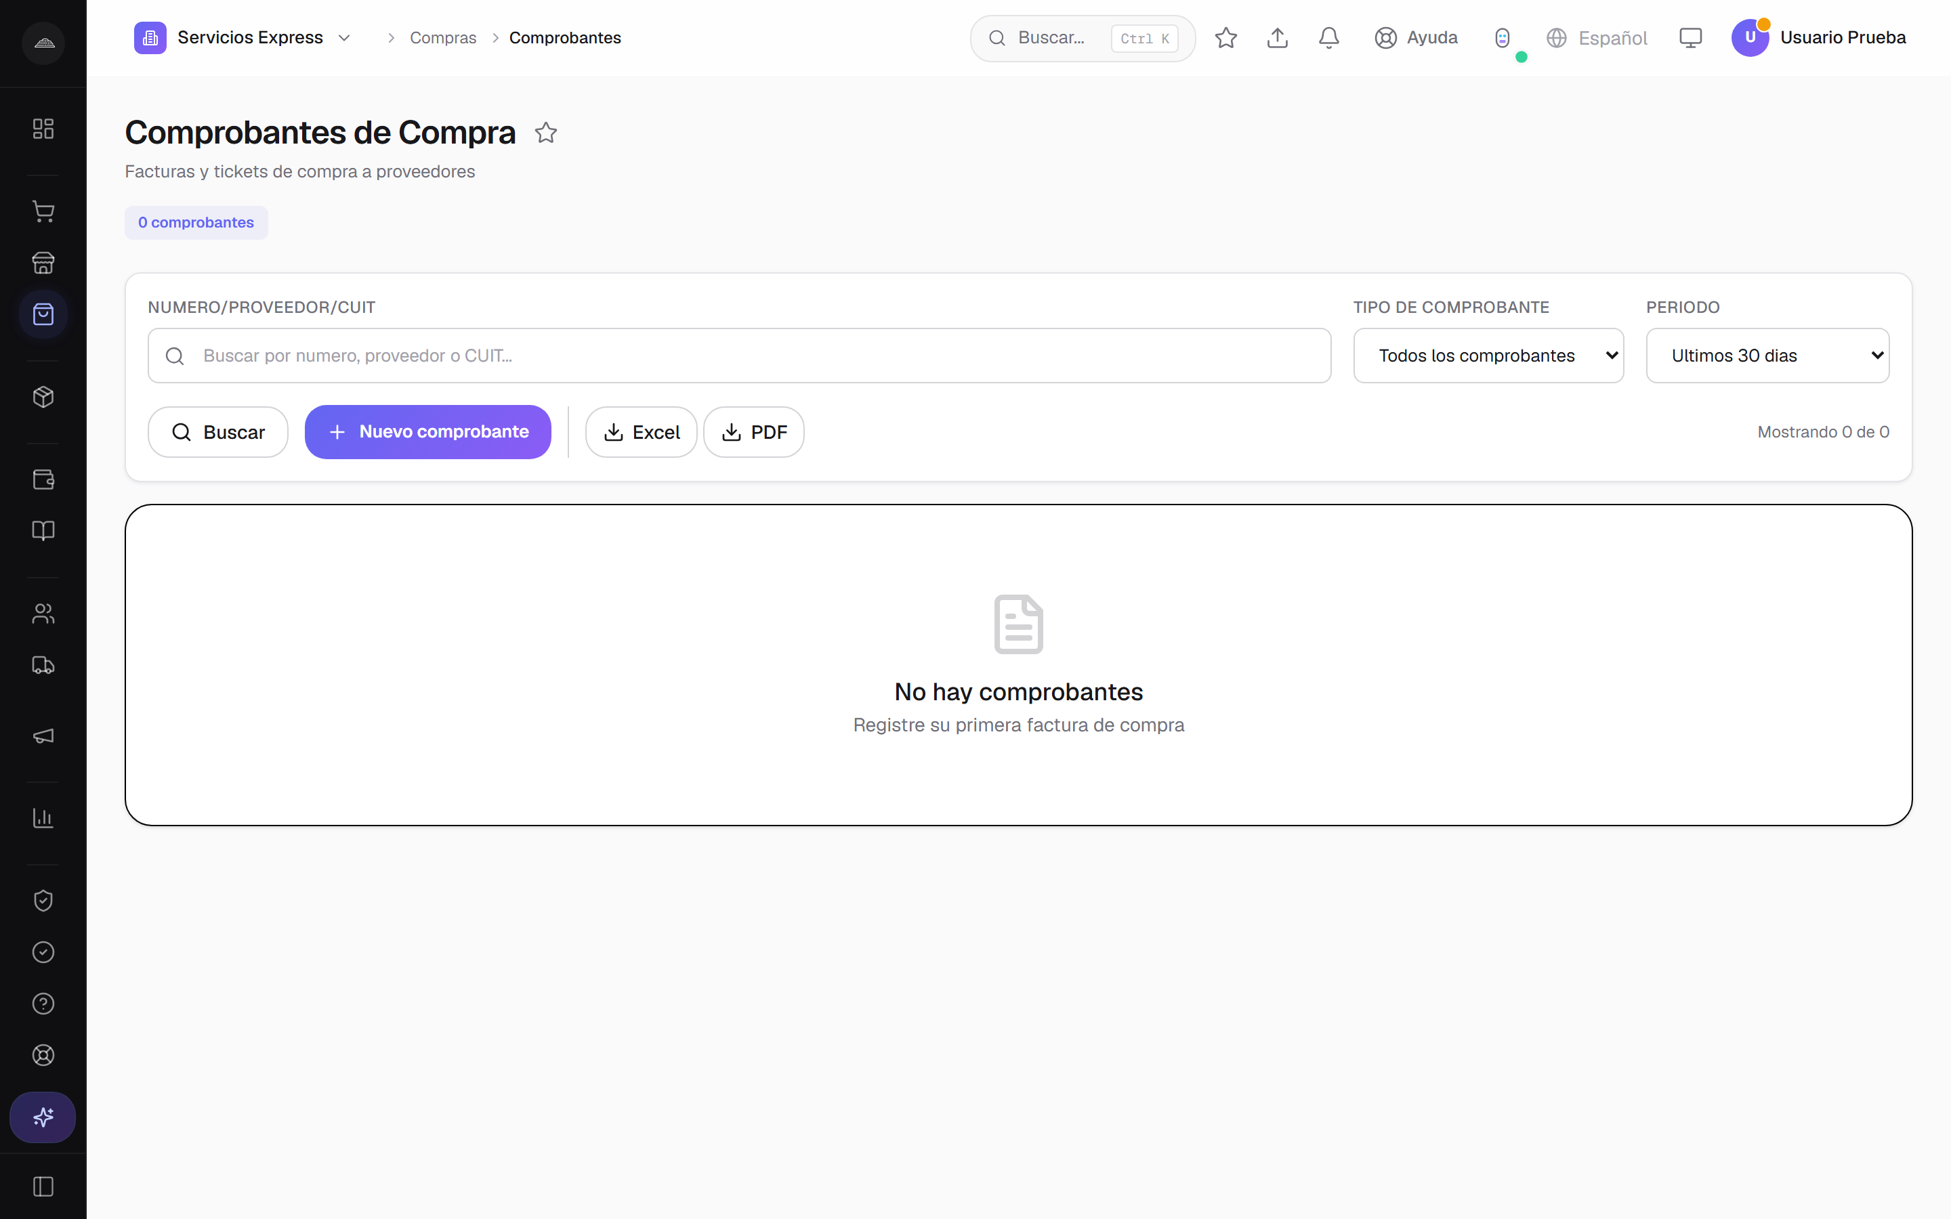
Task: Open the circle checkmark sidebar icon
Action: [x=43, y=952]
